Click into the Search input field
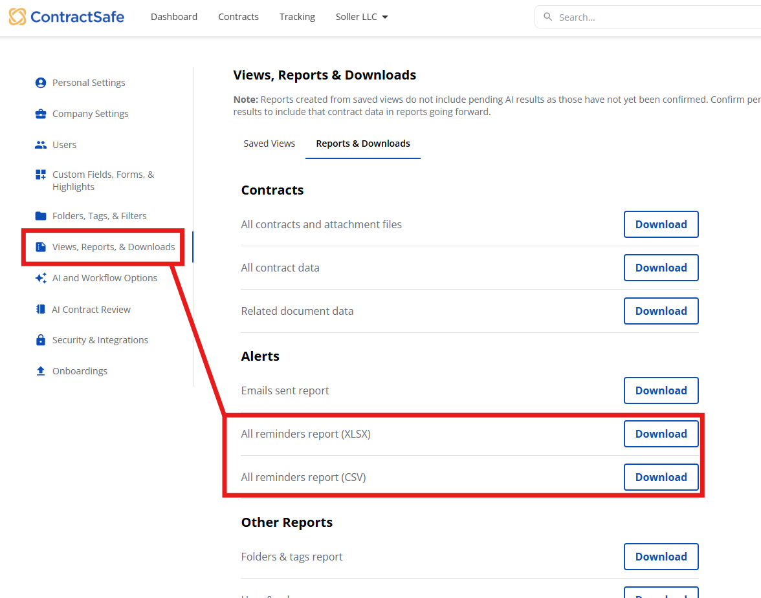The height and width of the screenshot is (598, 761). (x=647, y=17)
